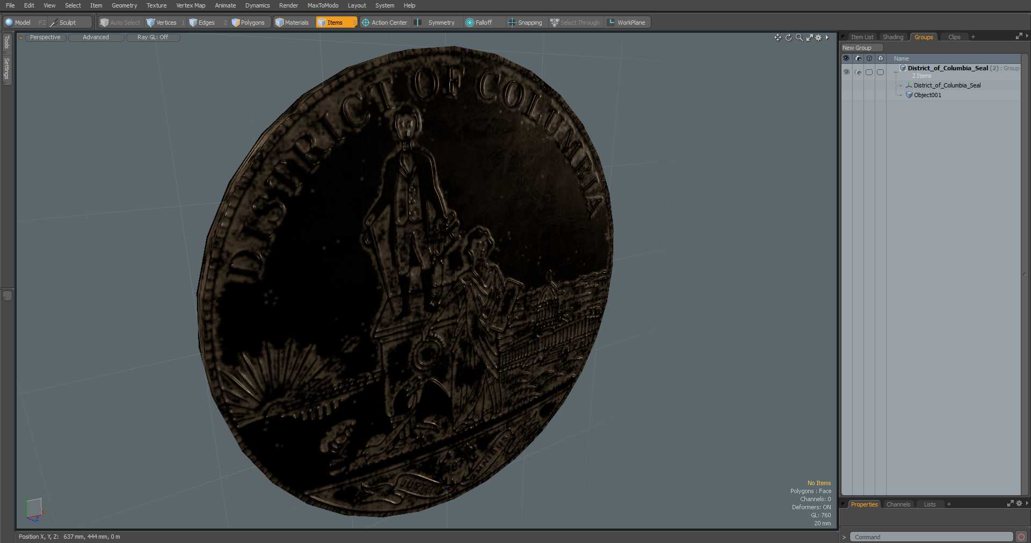Open the Action Center options

tap(384, 23)
